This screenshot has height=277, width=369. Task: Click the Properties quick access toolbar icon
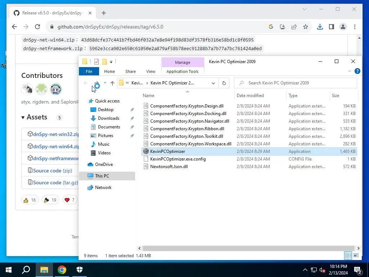97,62
